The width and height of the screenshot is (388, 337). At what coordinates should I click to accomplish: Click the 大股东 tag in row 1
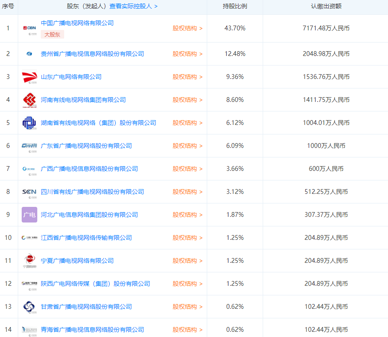point(52,34)
